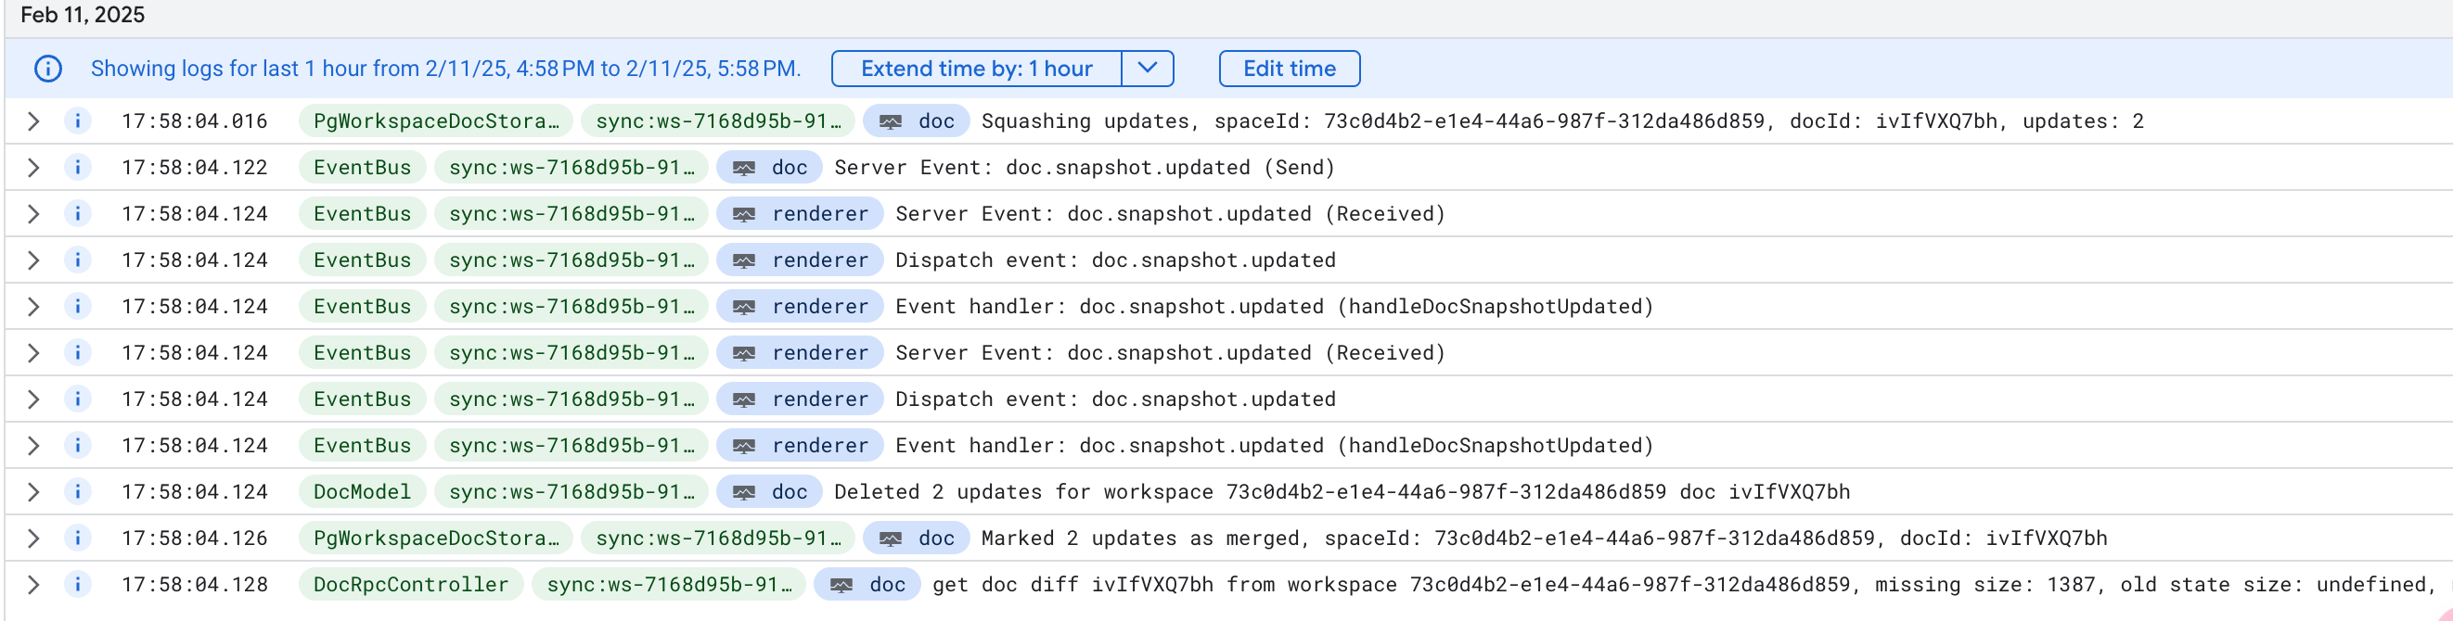Click the info icon in the time banner
The height and width of the screenshot is (621, 2453).
[47, 69]
